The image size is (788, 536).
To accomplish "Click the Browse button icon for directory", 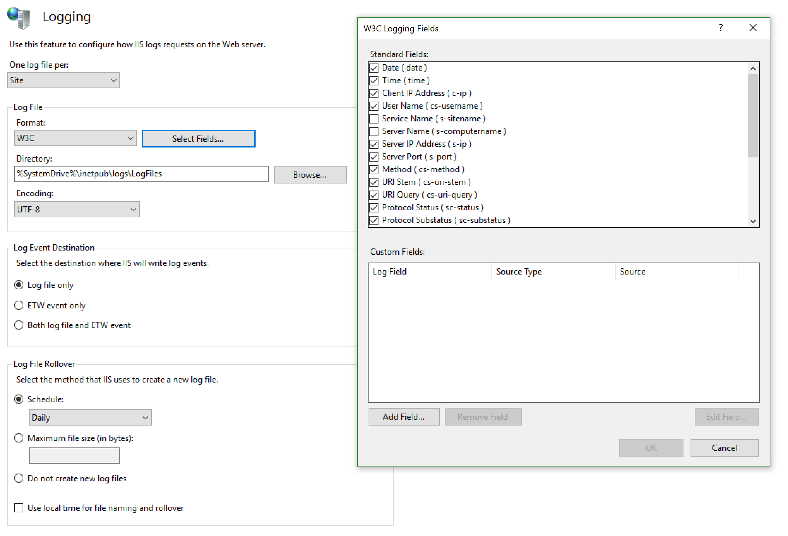I will coord(309,174).
